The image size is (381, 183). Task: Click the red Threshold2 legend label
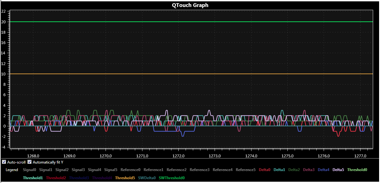[56, 178]
